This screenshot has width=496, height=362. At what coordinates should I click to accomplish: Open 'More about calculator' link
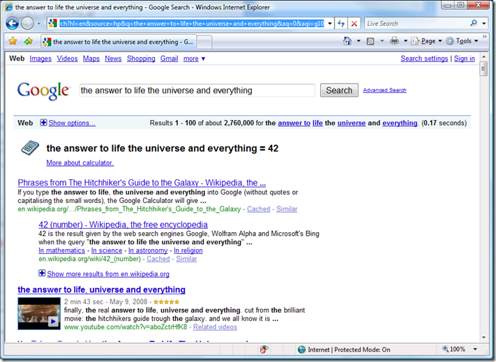tap(80, 163)
